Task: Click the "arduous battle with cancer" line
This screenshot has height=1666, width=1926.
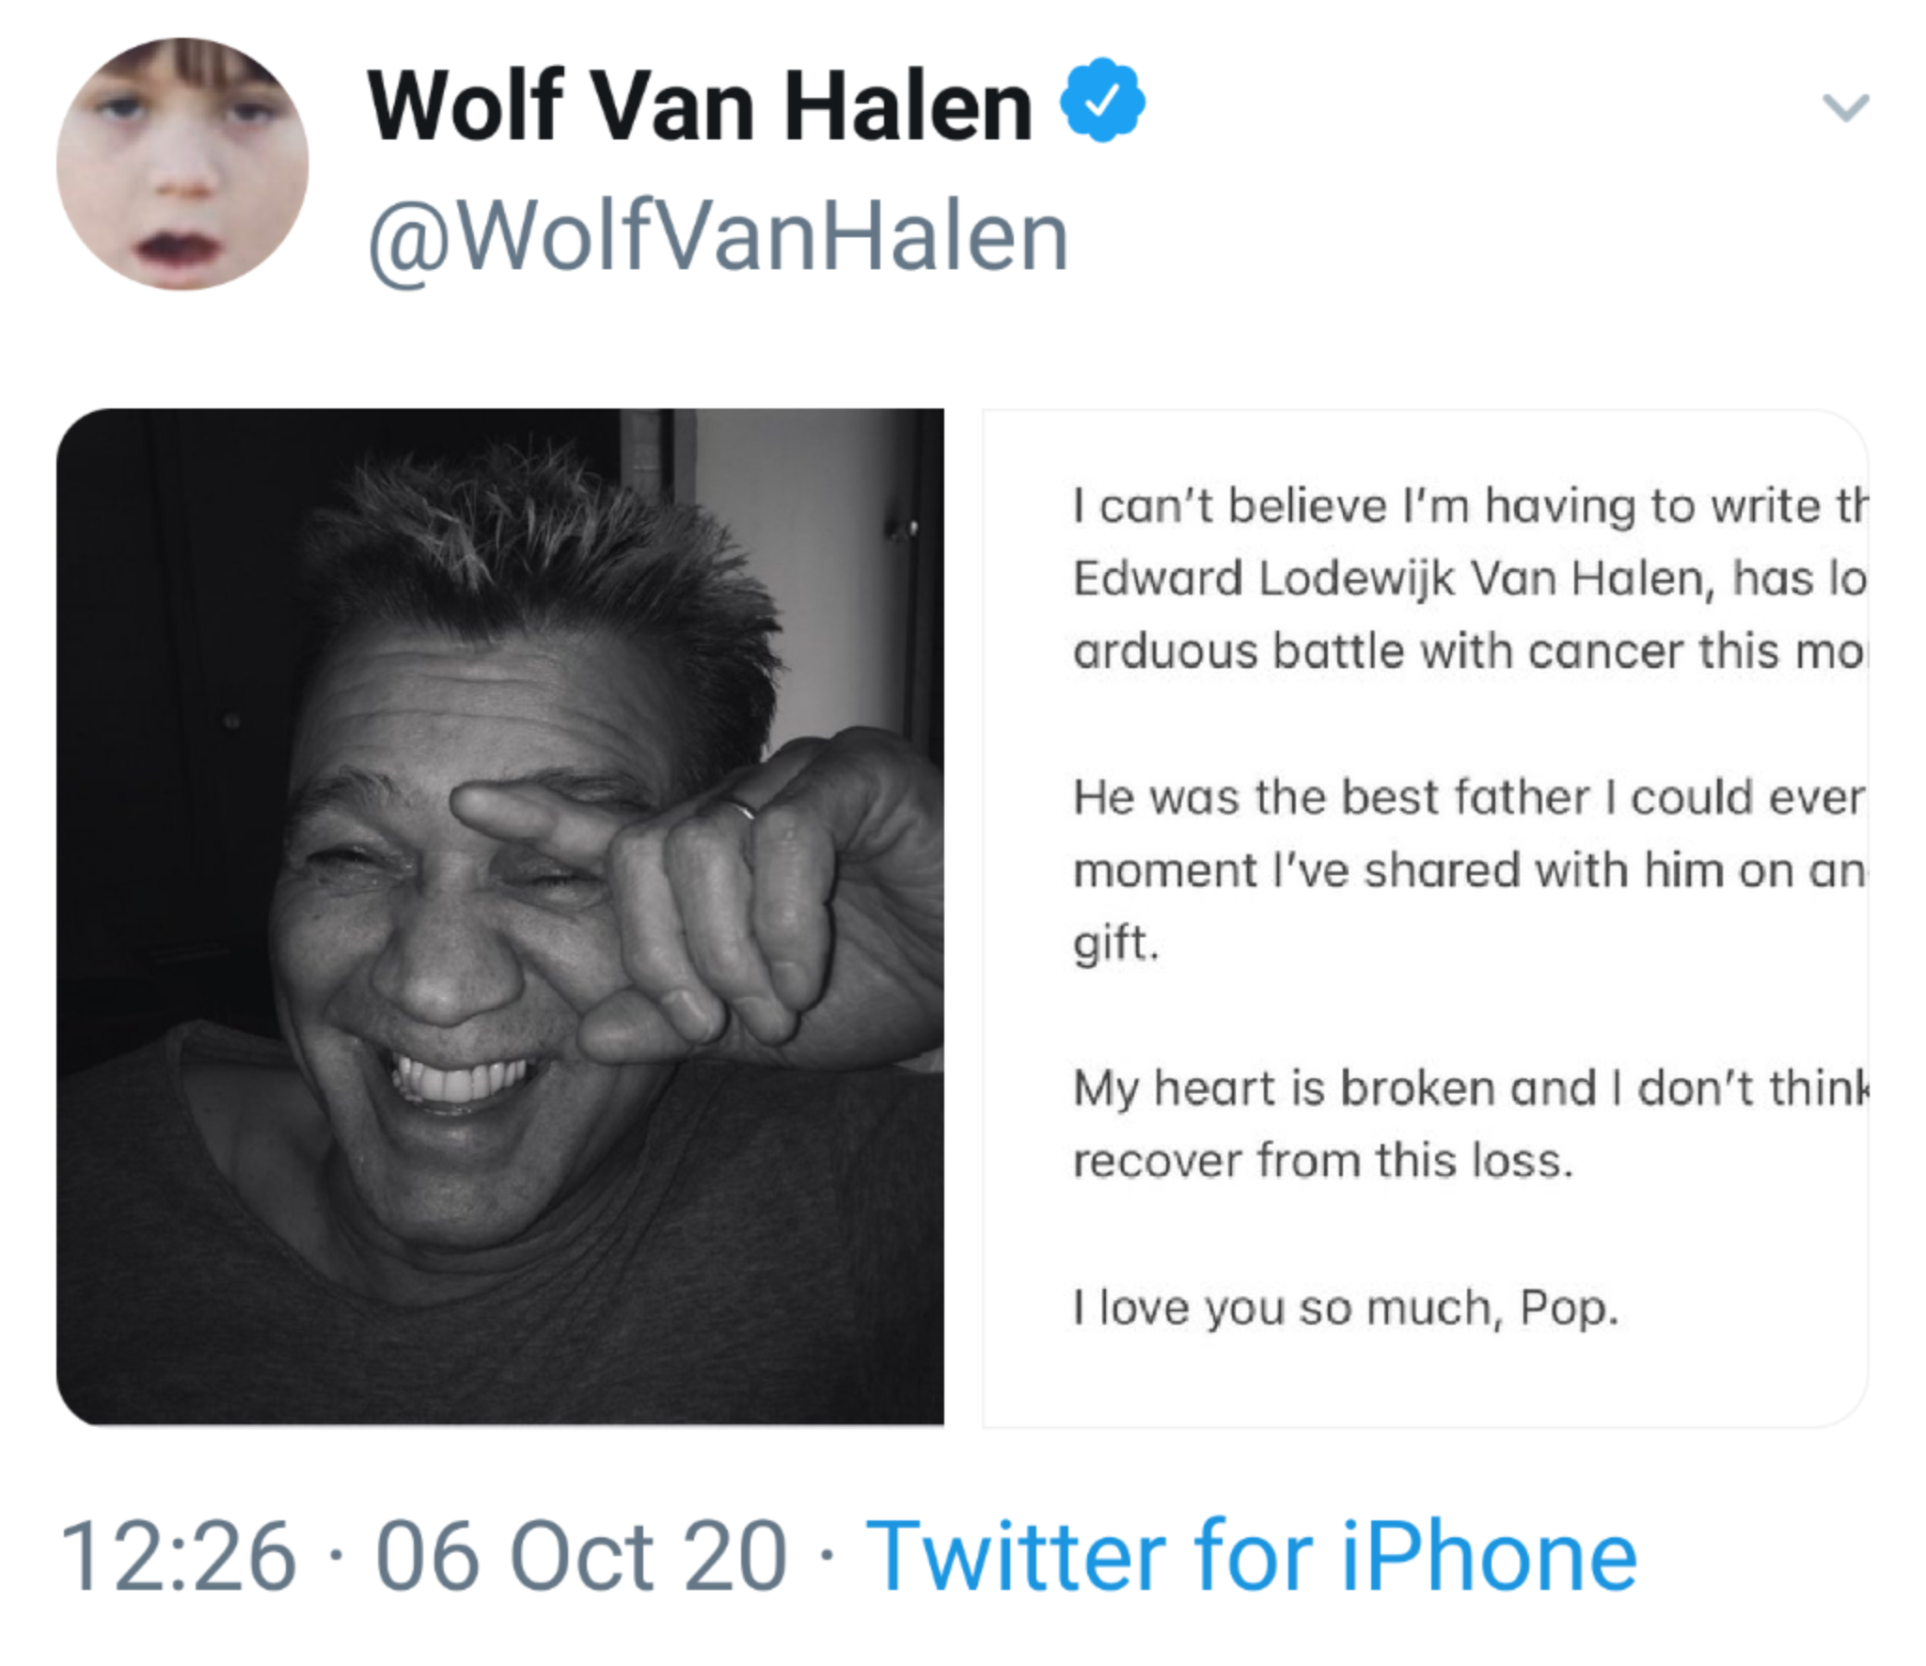Action: 1467,651
